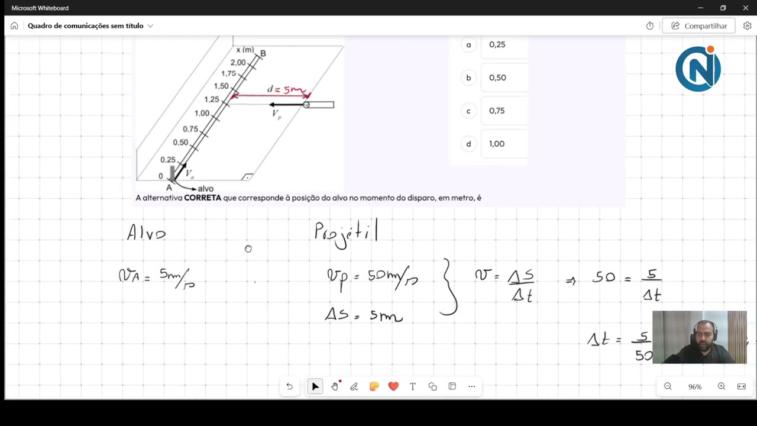Select the hand pan tool
The height and width of the screenshot is (426, 757).
click(x=335, y=386)
